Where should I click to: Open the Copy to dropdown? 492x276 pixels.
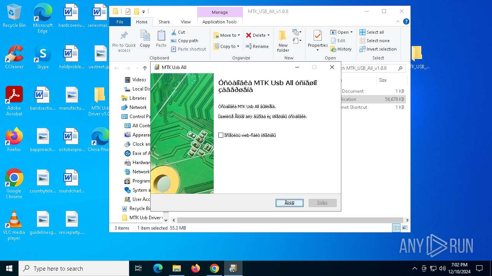pyautogui.click(x=226, y=46)
